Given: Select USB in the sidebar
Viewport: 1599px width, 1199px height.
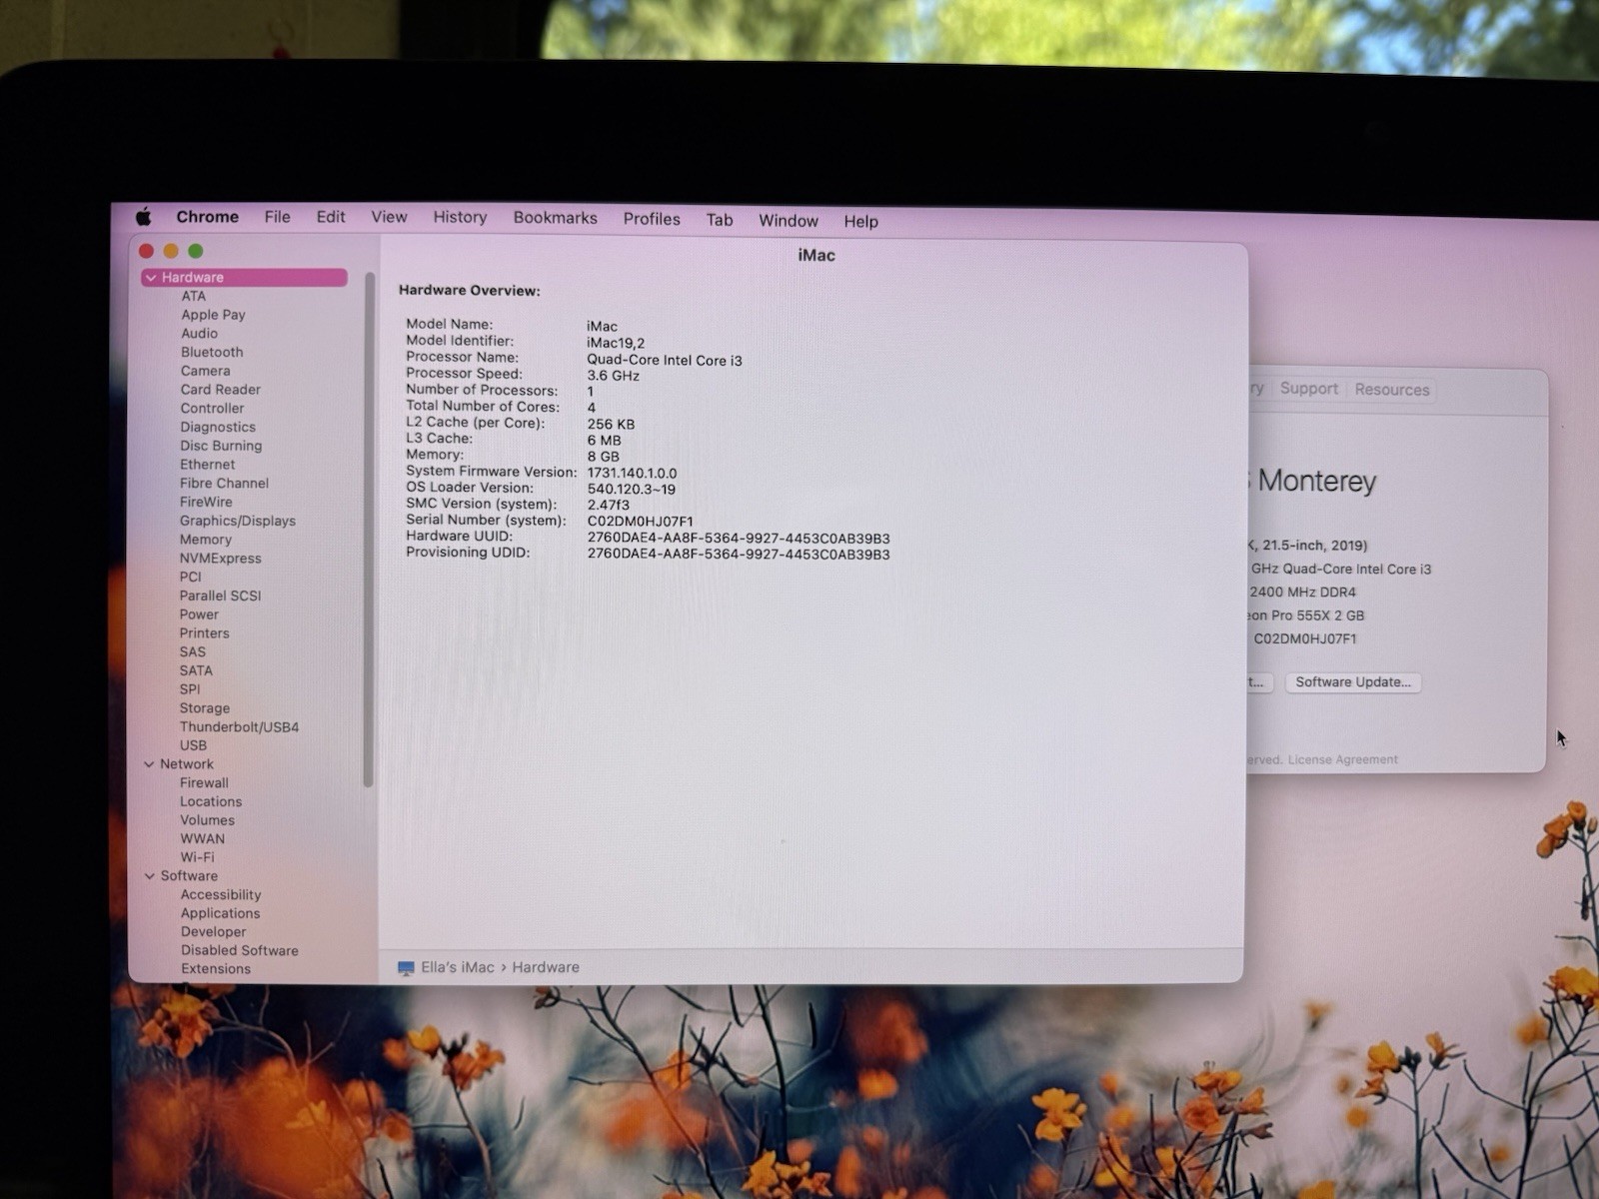Looking at the screenshot, I should tap(193, 745).
